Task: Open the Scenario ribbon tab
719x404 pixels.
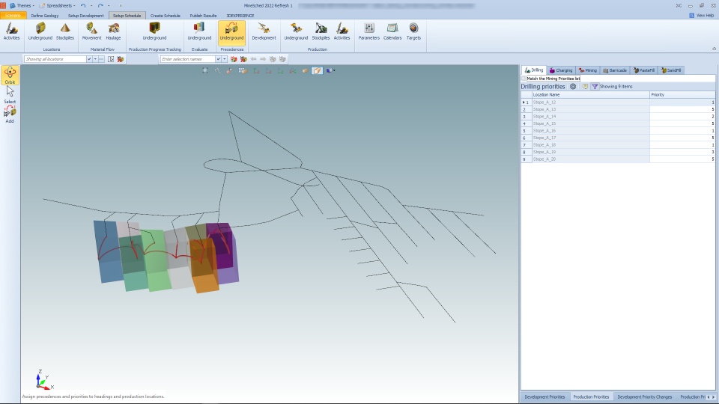Action: (x=13, y=16)
